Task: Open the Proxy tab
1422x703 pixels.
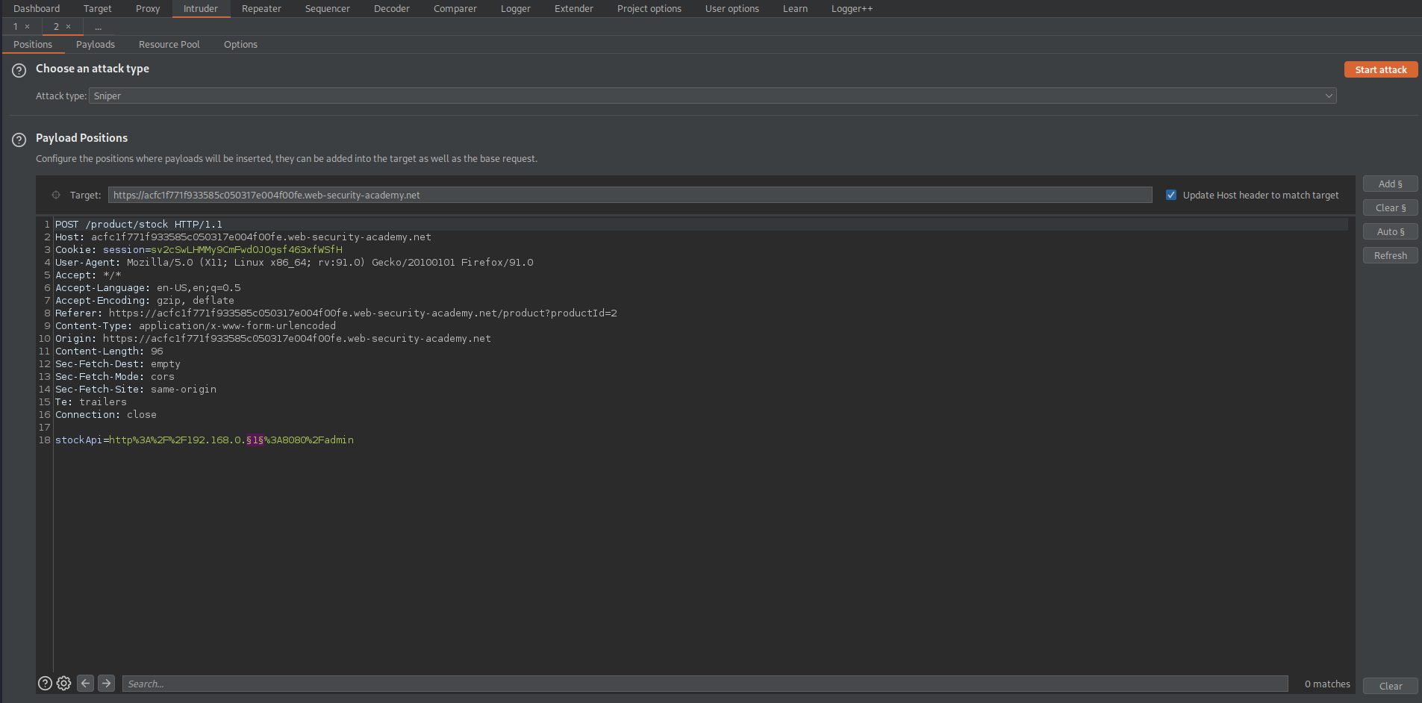Action: pos(148,9)
